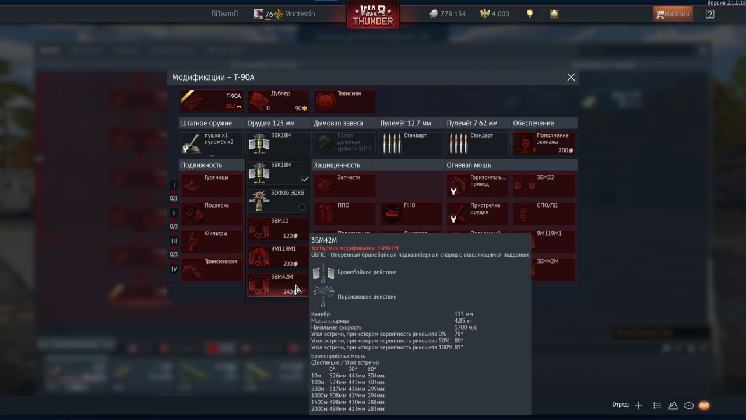
Task: Select the Фильтры filters modification
Action: pyautogui.click(x=212, y=242)
